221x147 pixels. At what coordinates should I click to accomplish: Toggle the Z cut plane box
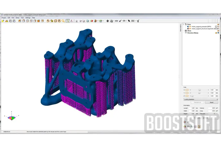187,96
